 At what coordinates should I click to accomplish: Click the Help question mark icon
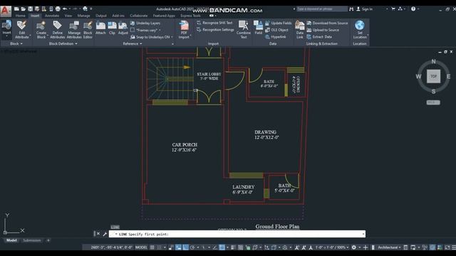[x=413, y=9]
